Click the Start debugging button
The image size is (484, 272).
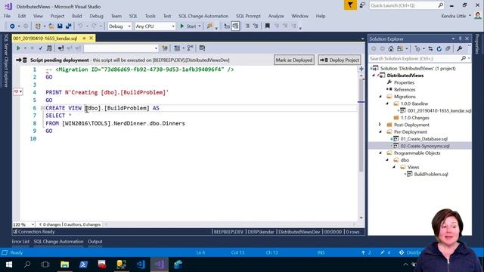point(188,26)
